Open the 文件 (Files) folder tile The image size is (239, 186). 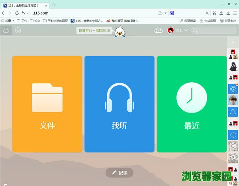pos(47,104)
